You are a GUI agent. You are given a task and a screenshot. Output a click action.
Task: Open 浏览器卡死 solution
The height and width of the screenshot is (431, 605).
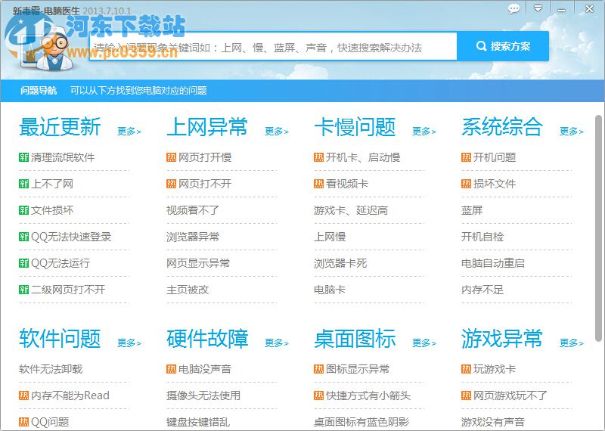[340, 263]
